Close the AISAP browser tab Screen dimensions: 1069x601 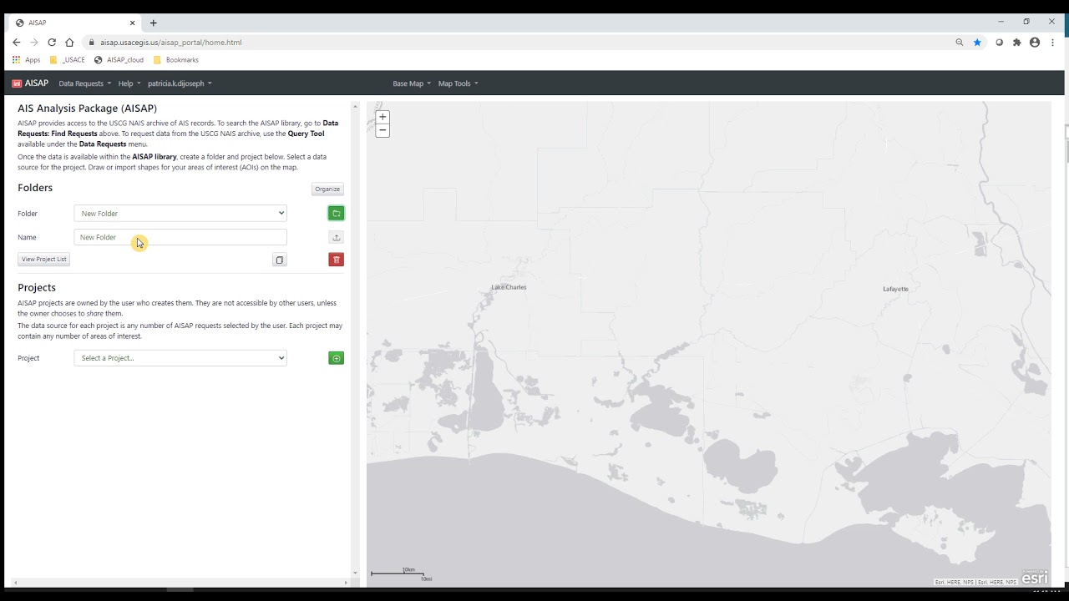(132, 23)
